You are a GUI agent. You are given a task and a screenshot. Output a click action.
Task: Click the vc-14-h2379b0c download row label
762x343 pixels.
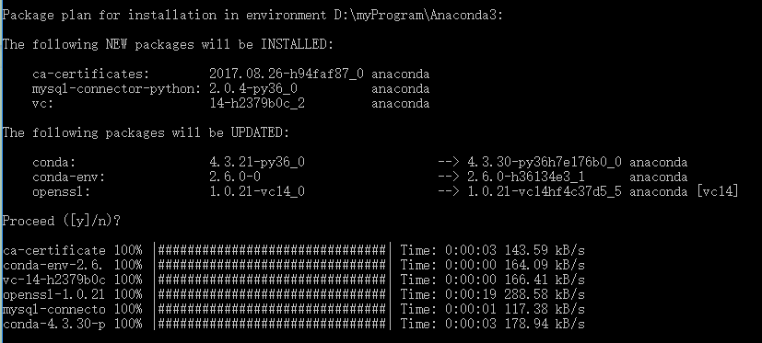[54, 280]
